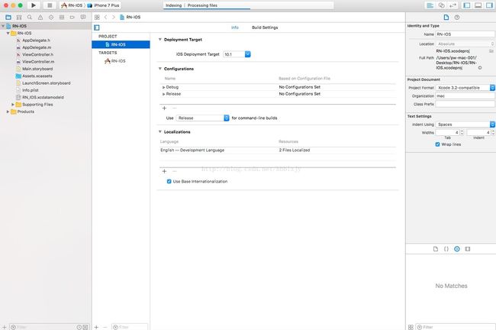This screenshot has height=330, width=496.
Task: Toggle Wrap lines checkbox
Action: (437, 144)
